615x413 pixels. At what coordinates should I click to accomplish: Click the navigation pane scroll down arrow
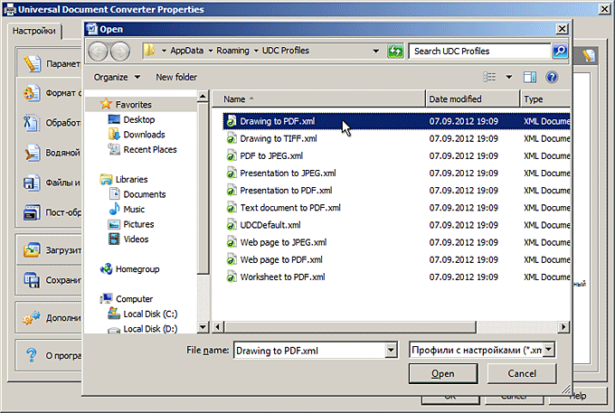pos(203,327)
